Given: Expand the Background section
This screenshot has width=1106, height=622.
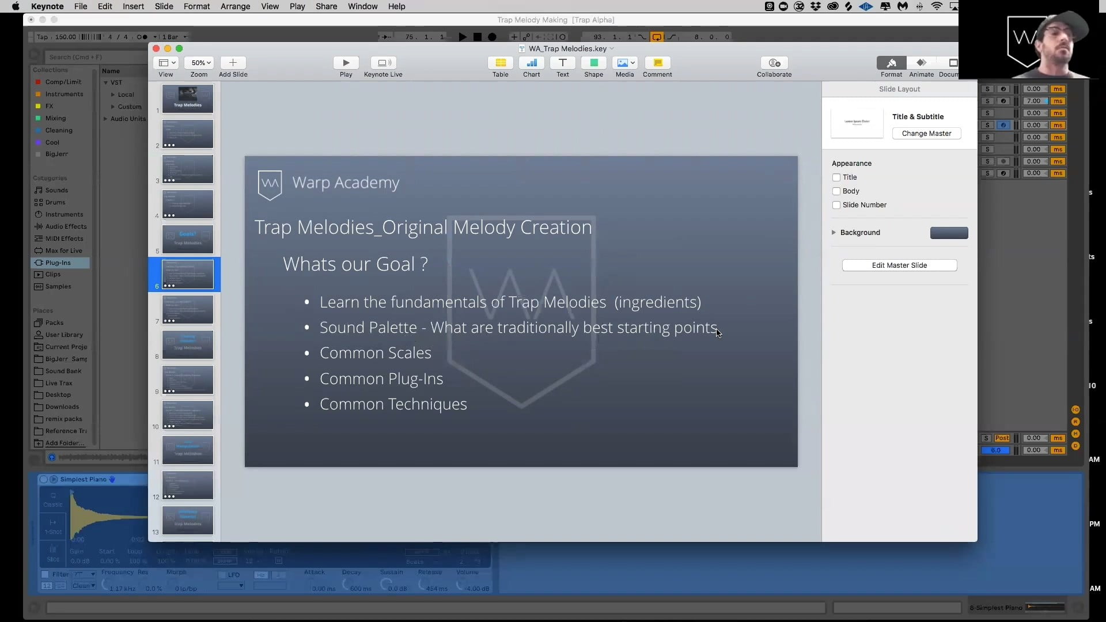Looking at the screenshot, I should (x=834, y=233).
